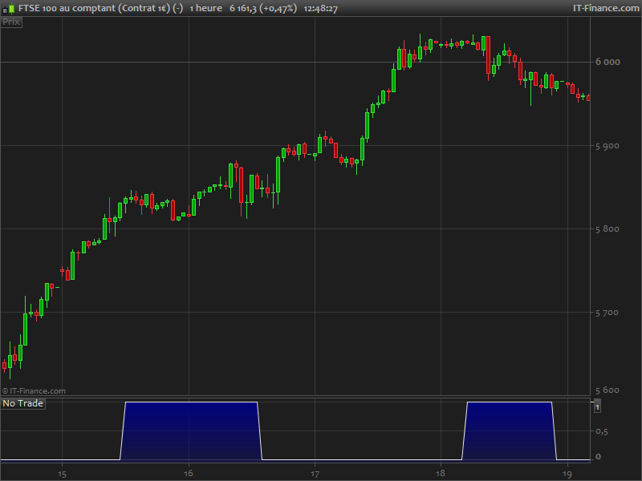Click the "5 800" price axis label
The width and height of the screenshot is (642, 481).
[x=607, y=229]
